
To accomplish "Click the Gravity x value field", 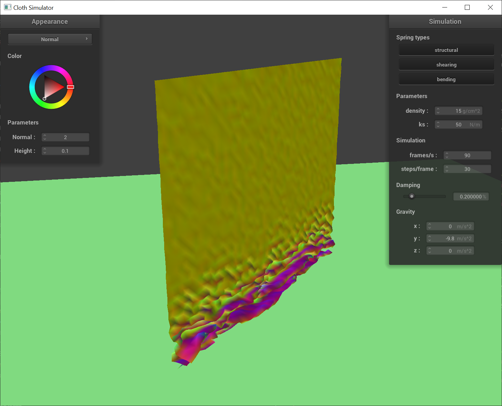I will click(x=450, y=226).
